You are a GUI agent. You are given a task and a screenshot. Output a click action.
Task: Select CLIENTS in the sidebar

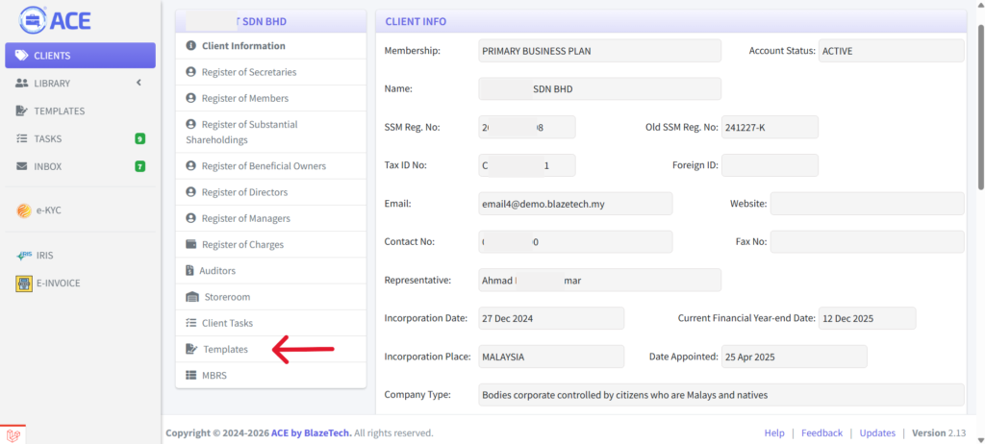coord(81,56)
